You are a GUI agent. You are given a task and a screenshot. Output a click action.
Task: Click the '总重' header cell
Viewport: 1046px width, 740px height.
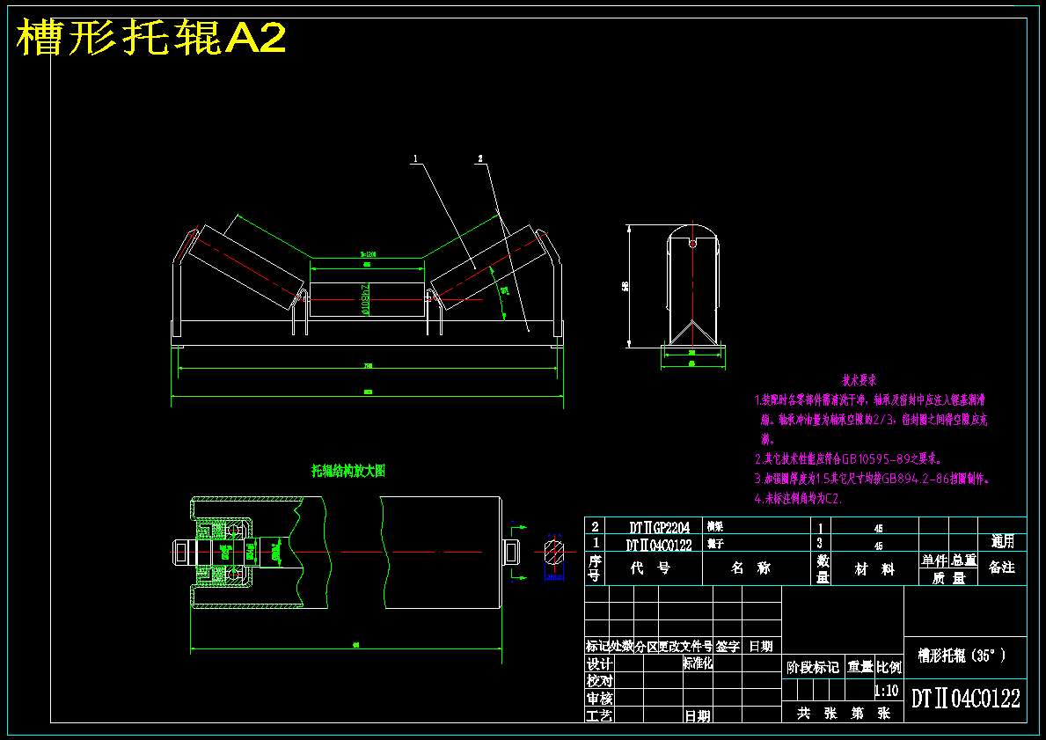964,560
